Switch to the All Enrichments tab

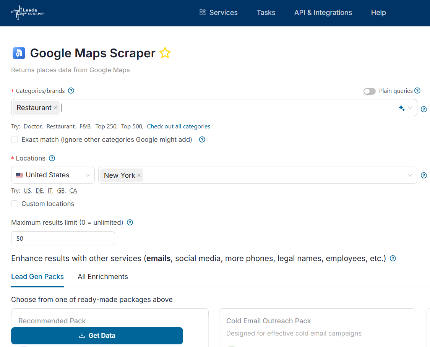tap(102, 276)
